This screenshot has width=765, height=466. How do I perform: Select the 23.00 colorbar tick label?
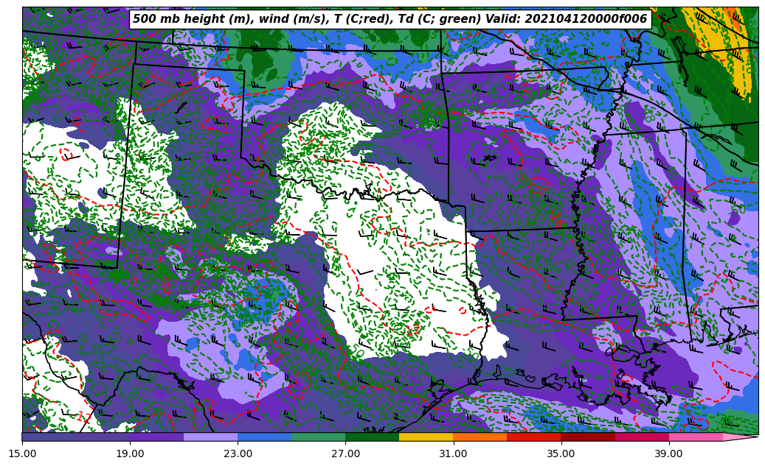pos(238,453)
